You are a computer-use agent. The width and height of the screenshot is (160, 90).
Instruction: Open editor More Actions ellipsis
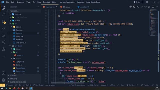tap(157, 7)
